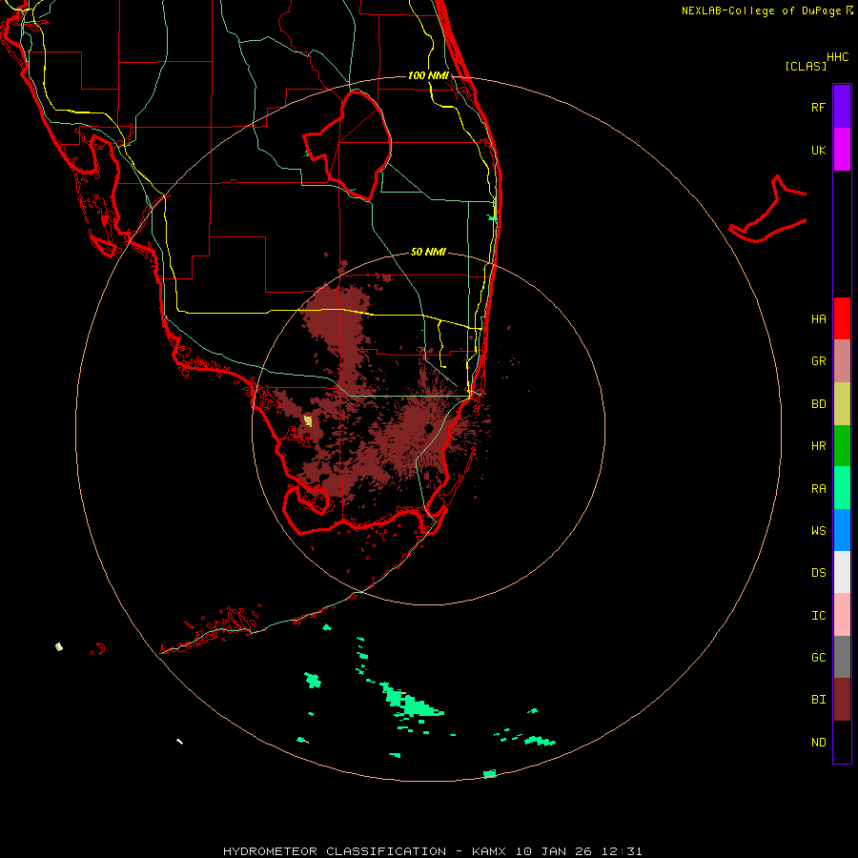Click the '12:31' timestamp
This screenshot has width=858, height=858.
[622, 851]
